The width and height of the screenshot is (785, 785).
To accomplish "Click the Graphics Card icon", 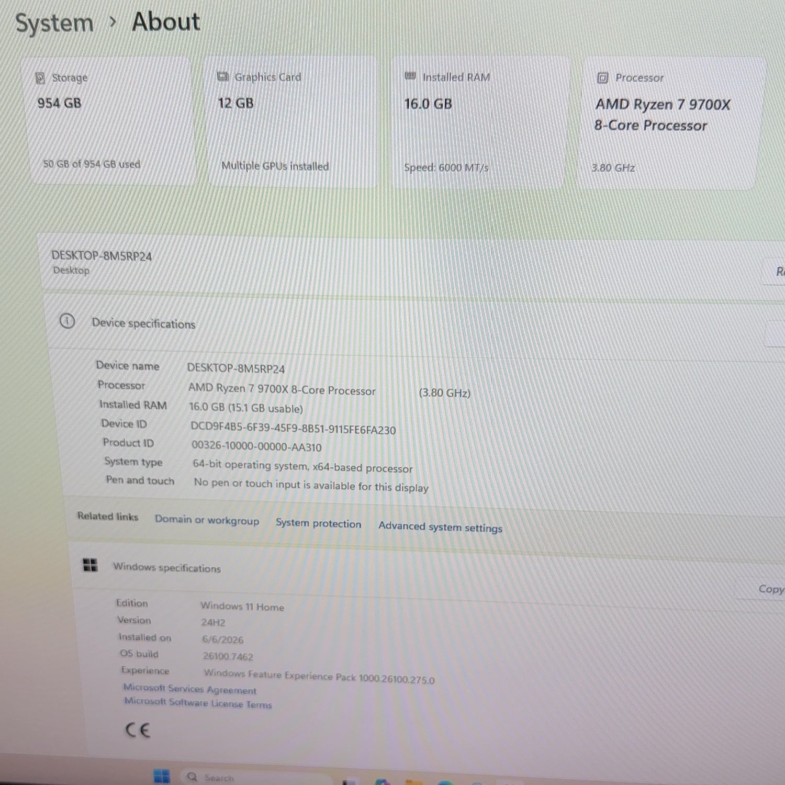I will [223, 77].
